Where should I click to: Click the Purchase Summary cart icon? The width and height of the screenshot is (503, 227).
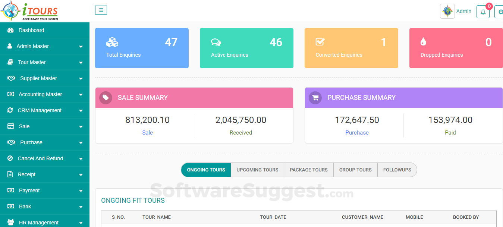click(315, 97)
